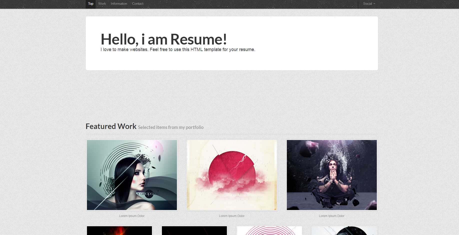Click the 'I love to make websites' tagline
The width and height of the screenshot is (459, 235).
[178, 50]
